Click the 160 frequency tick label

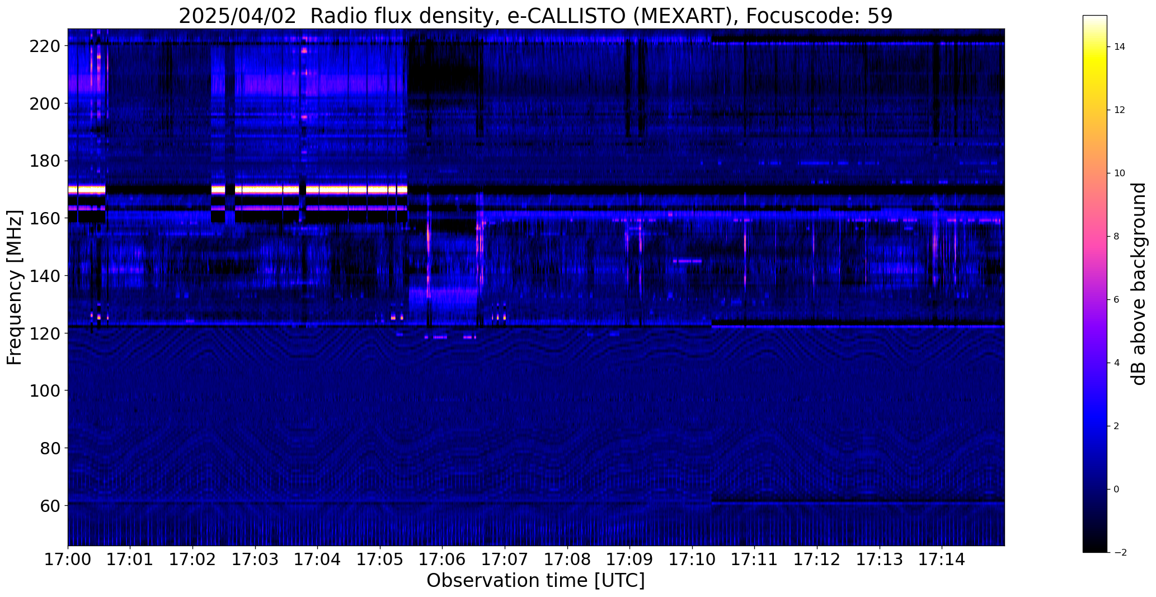coord(44,218)
